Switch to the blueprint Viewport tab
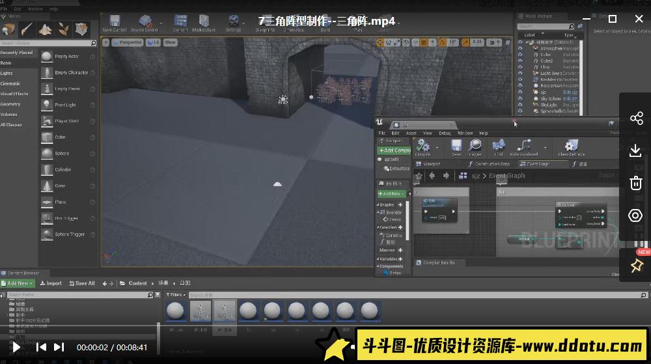Image resolution: width=651 pixels, height=364 pixels. click(x=428, y=164)
